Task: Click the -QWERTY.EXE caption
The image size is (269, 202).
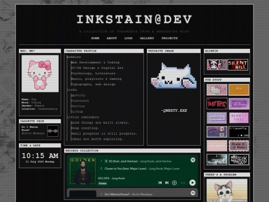Action: tap(174, 111)
